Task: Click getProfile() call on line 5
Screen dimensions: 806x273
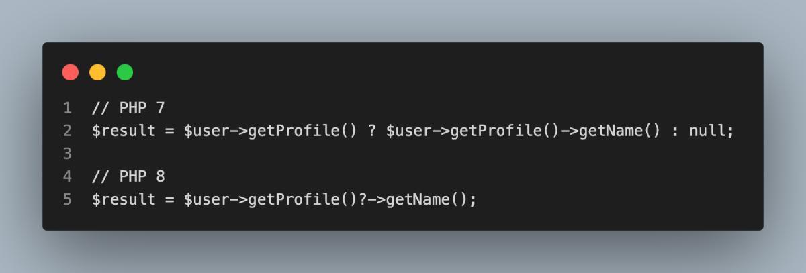Action: (x=302, y=200)
